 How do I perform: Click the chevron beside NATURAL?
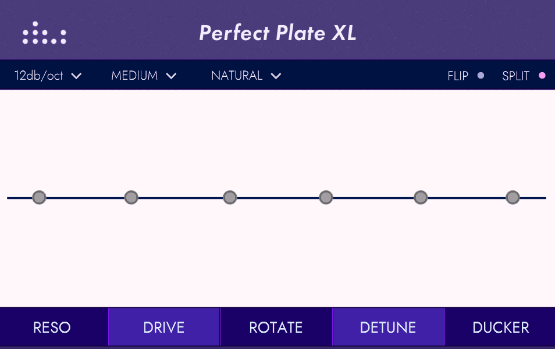[x=276, y=76]
